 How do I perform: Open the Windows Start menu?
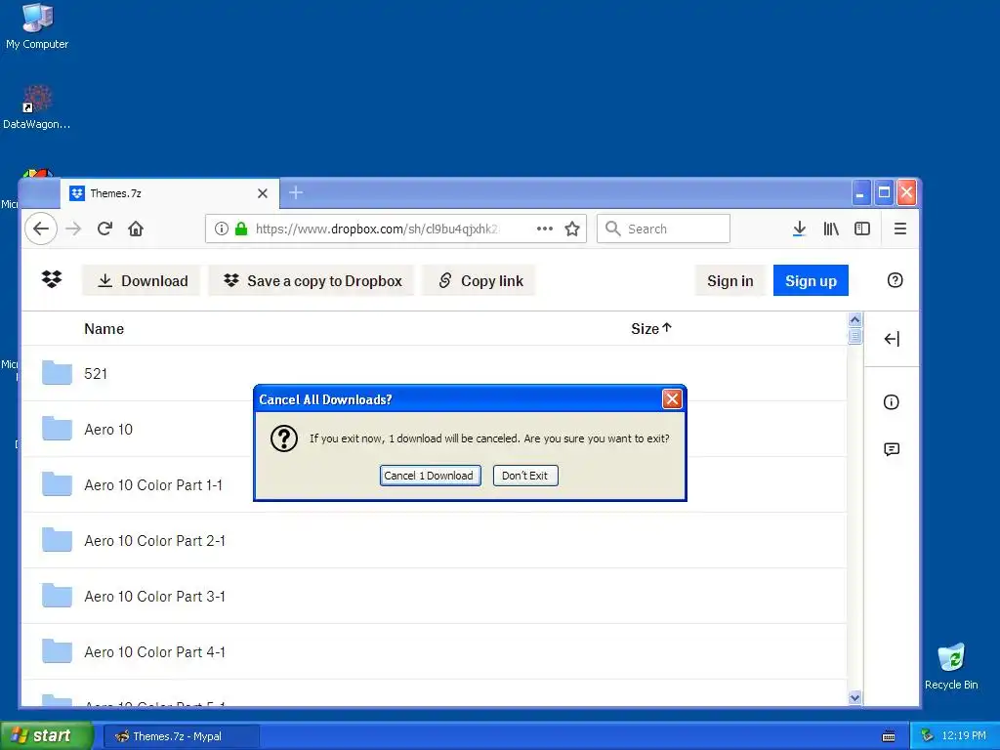click(x=46, y=736)
